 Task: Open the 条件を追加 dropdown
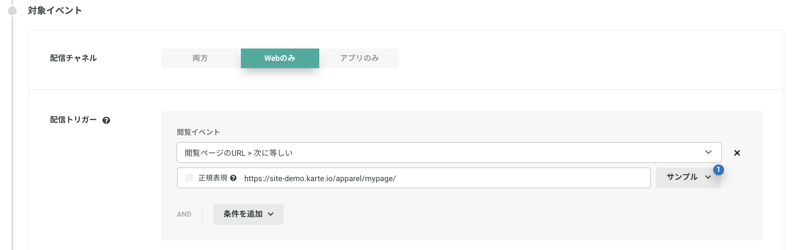248,214
